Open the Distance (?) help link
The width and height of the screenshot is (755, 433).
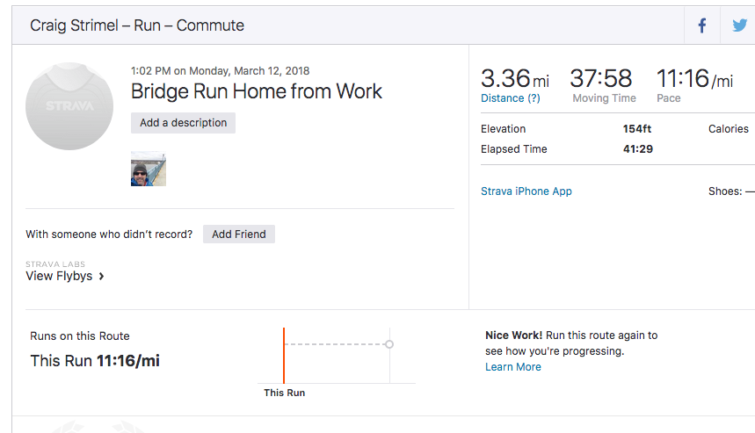pyautogui.click(x=511, y=98)
